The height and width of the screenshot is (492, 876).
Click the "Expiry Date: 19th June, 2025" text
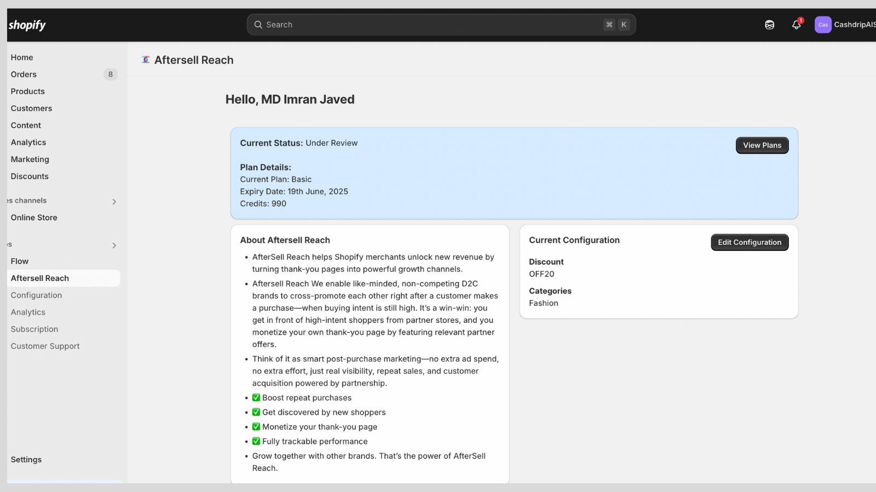tap(294, 191)
